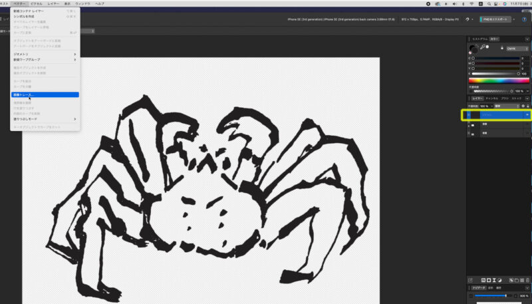Switch to the ナビゲータ tab
Screen dimensions: 532x304
coord(479,288)
